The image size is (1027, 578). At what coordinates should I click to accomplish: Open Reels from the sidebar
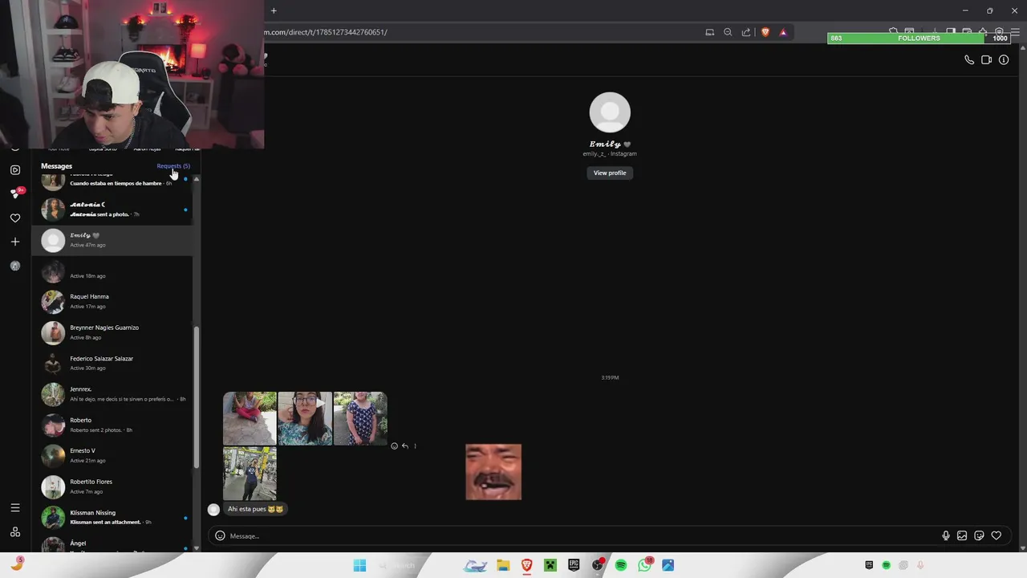point(15,170)
